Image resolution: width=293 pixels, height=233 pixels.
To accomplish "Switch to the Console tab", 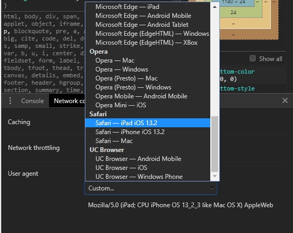I will pos(33,101).
